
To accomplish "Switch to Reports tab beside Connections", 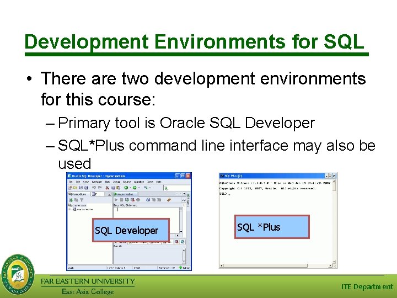I will [x=98, y=194].
